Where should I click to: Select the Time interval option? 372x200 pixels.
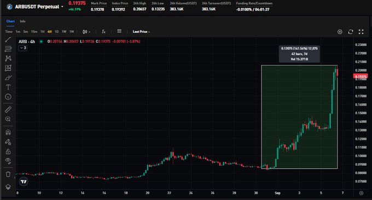point(9,32)
